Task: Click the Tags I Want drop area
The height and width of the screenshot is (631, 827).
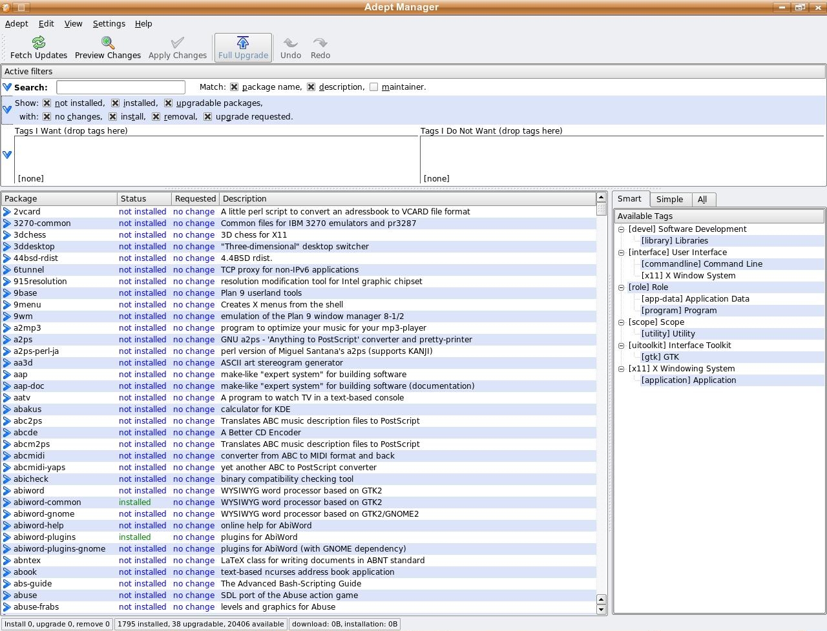Action: 216,160
